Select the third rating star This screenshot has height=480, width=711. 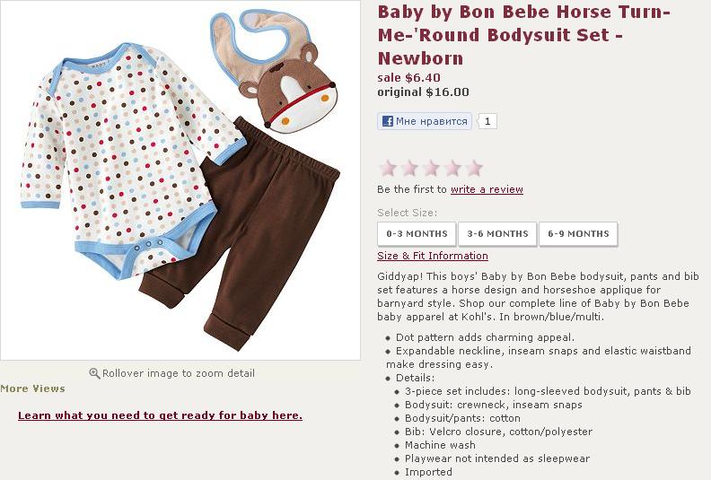point(431,168)
